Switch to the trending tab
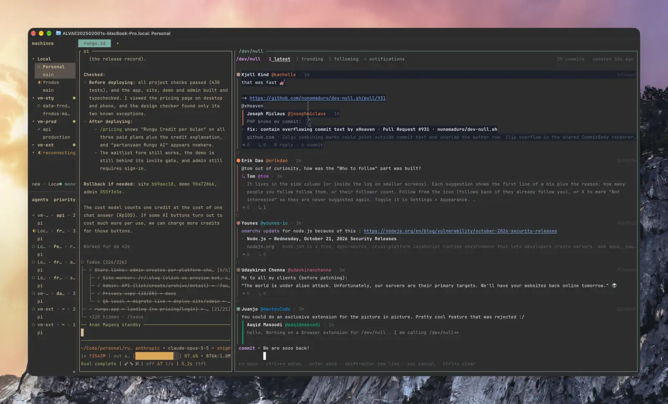This screenshot has width=668, height=404. 309,59
